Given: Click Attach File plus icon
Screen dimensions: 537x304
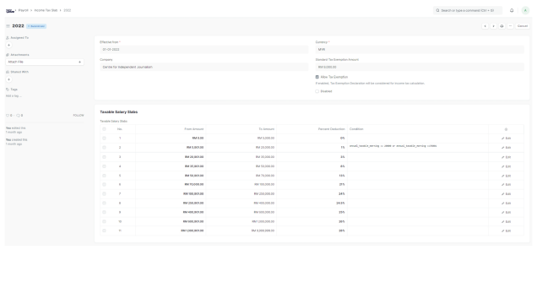Looking at the screenshot, I should coord(80,62).
